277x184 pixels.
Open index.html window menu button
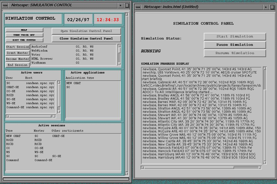click(138, 7)
